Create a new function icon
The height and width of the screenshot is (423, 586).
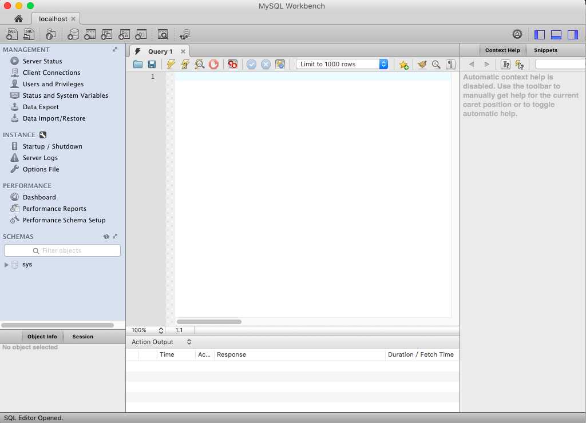141,34
